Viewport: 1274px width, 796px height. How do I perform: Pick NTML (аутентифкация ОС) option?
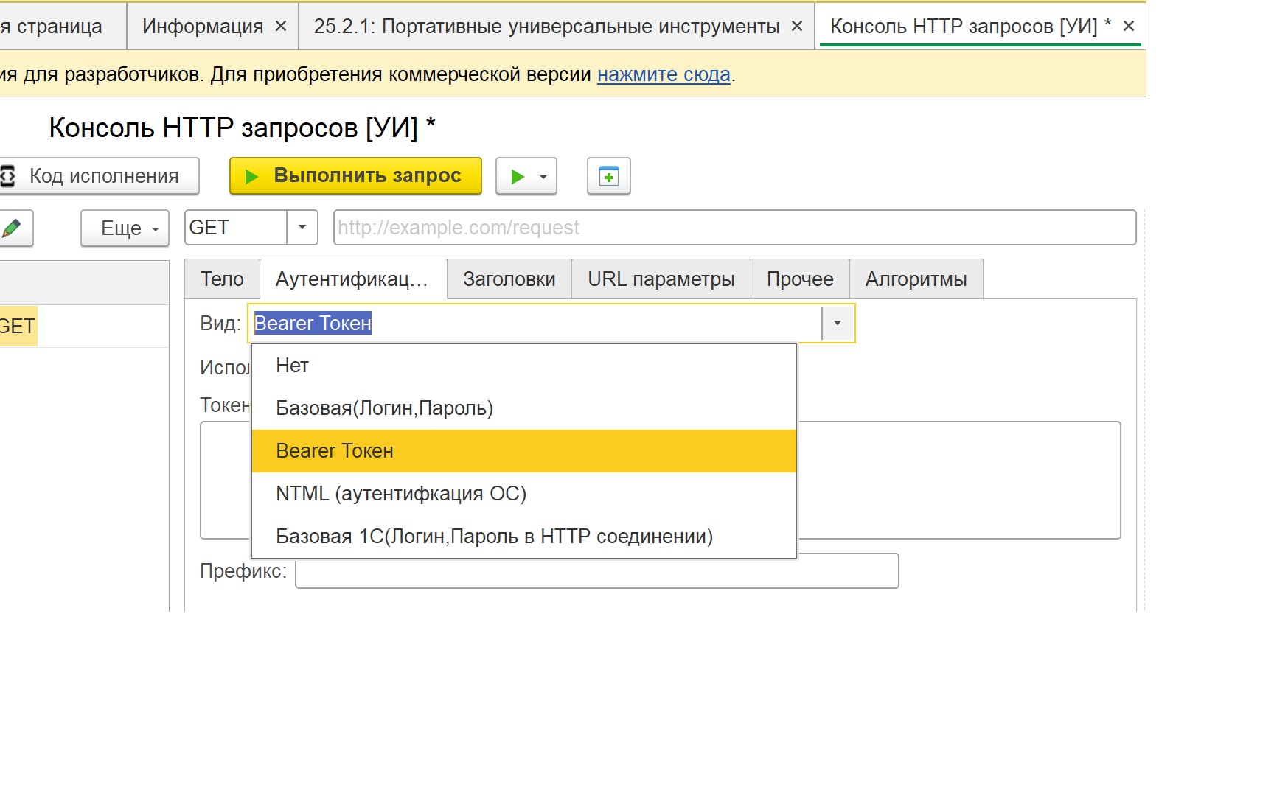click(x=401, y=494)
